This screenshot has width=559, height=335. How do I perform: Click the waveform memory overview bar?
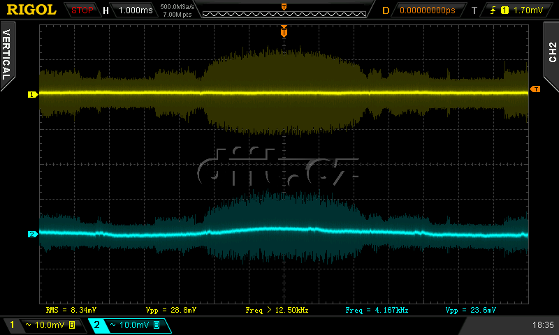click(x=283, y=12)
